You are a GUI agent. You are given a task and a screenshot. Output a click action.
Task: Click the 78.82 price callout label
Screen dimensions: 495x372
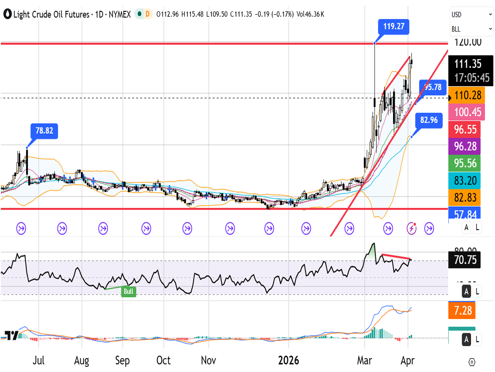tap(44, 131)
